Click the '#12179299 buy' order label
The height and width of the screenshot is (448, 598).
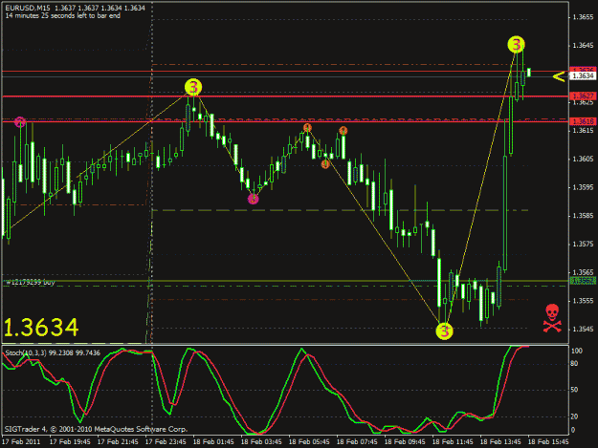30,282
